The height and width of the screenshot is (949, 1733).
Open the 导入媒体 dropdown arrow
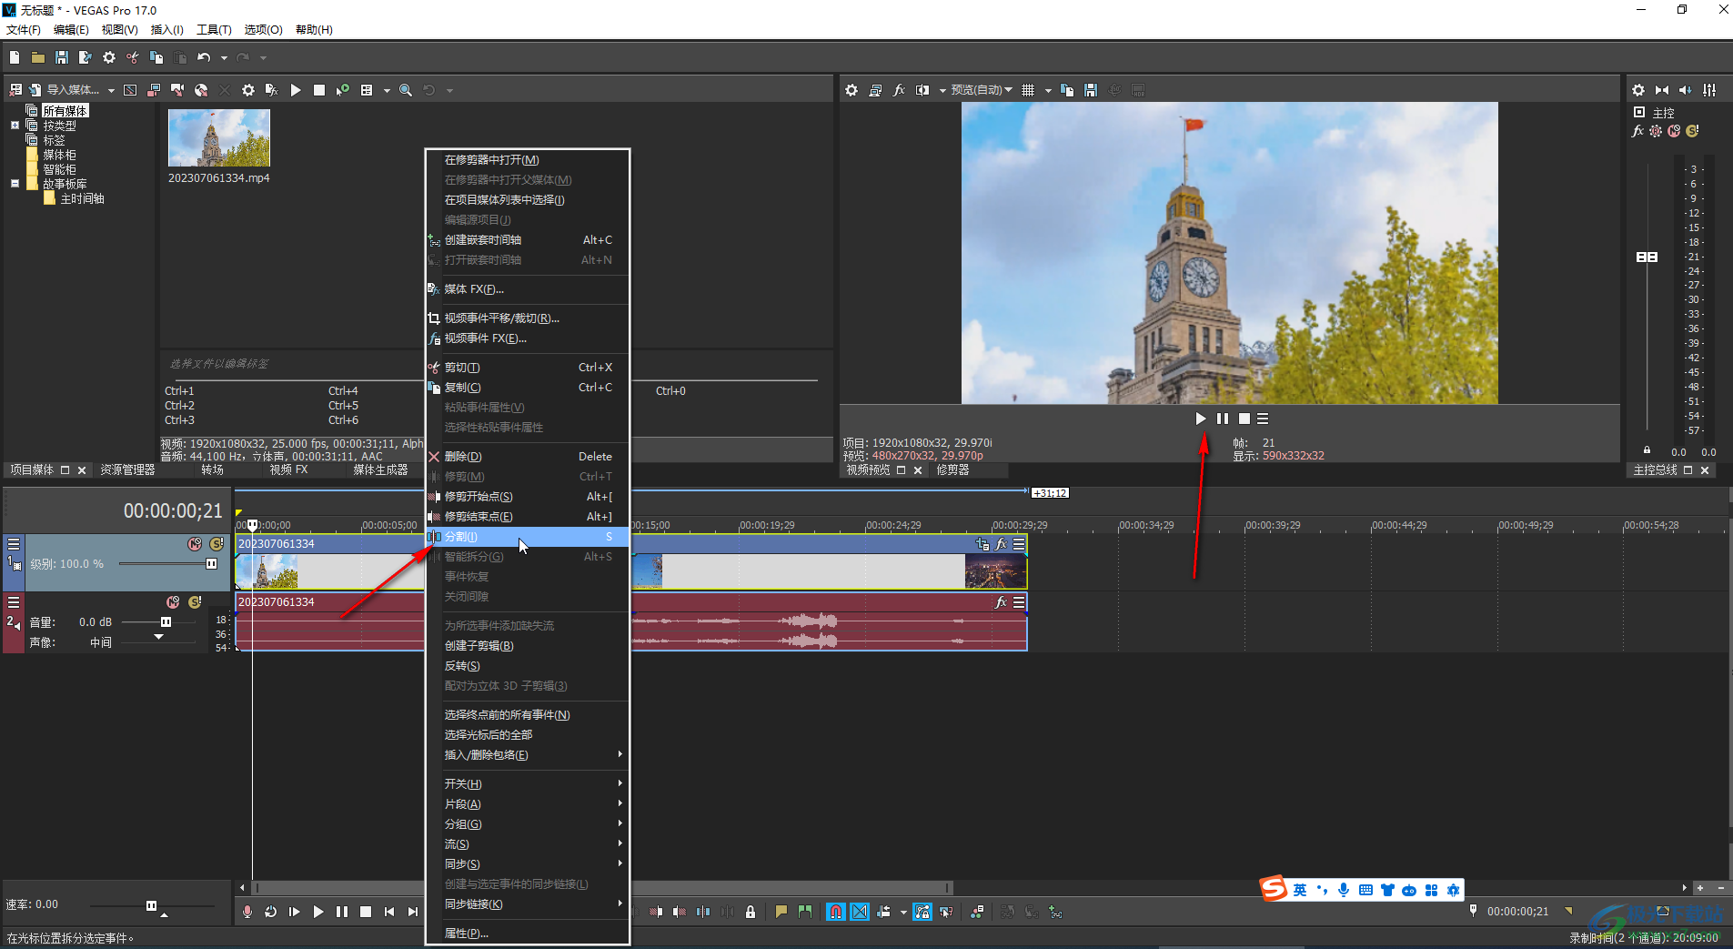coord(111,90)
